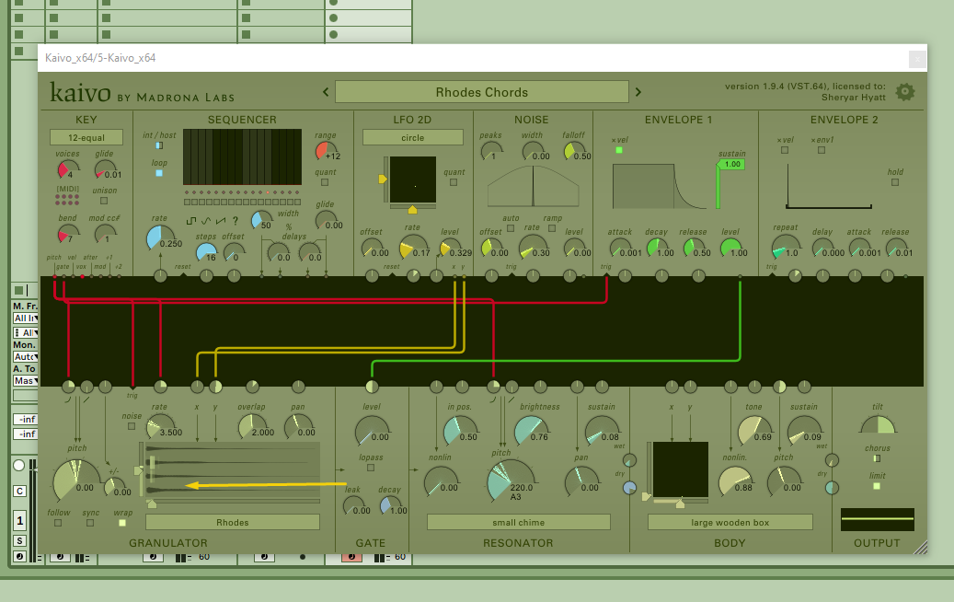954x602 pixels.
Task: Randomize sequence with the question mark icon
Action: click(235, 221)
